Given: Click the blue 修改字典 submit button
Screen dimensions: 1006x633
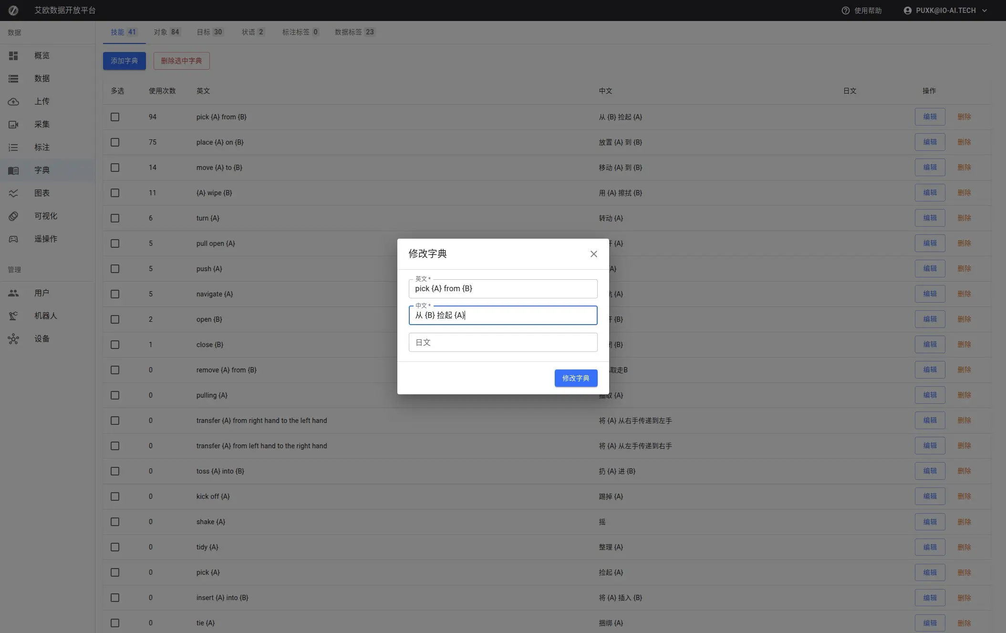Looking at the screenshot, I should click(x=576, y=378).
